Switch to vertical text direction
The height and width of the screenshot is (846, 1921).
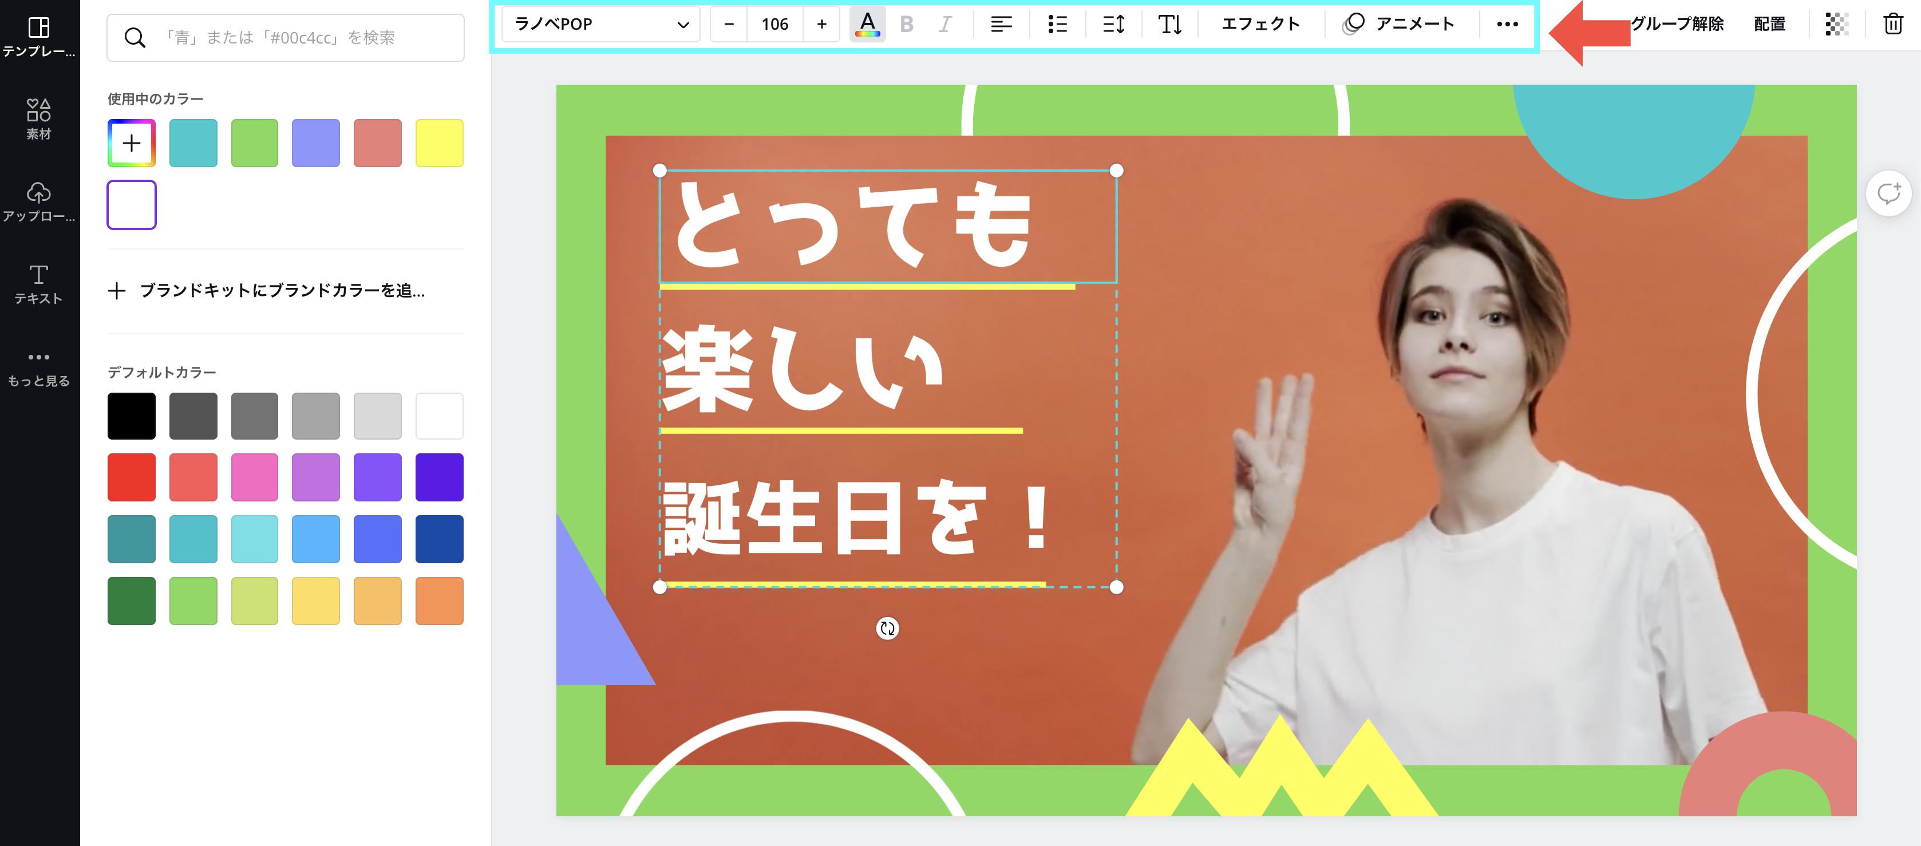[1169, 25]
